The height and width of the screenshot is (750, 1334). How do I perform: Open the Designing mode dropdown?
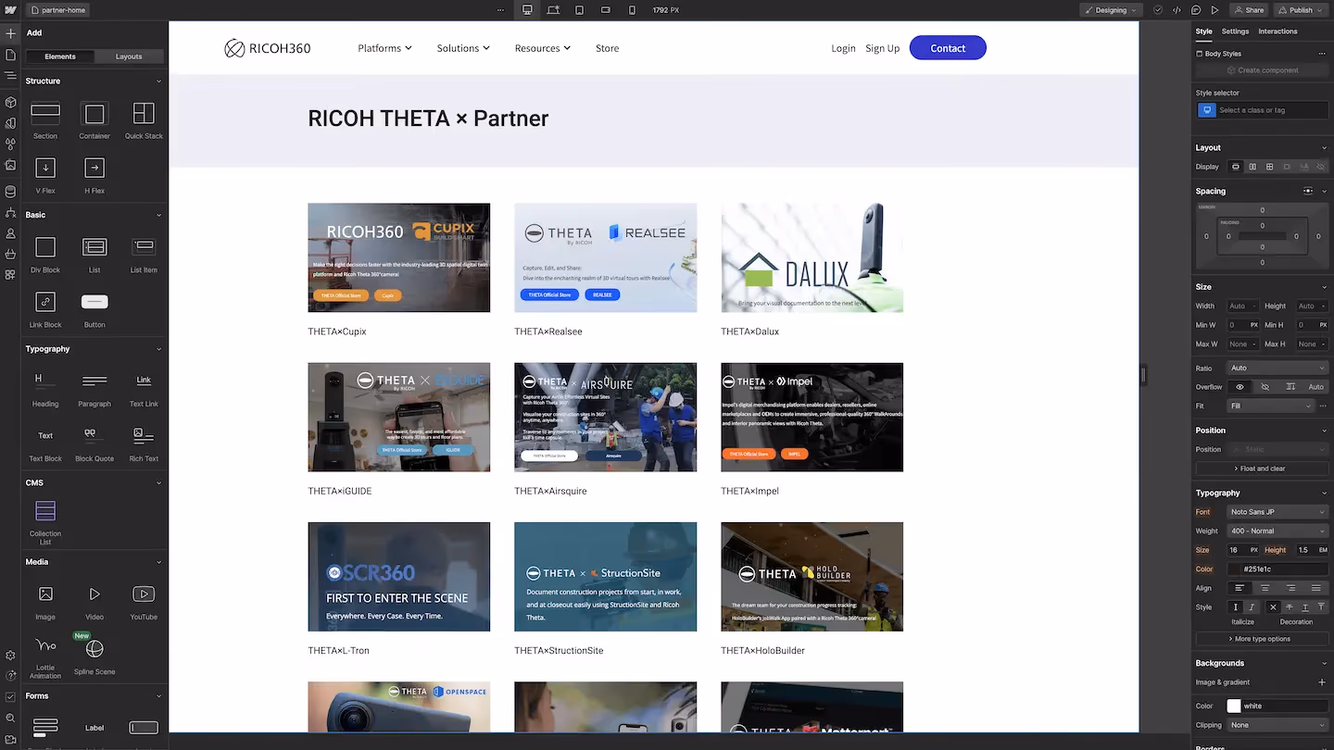point(1111,10)
